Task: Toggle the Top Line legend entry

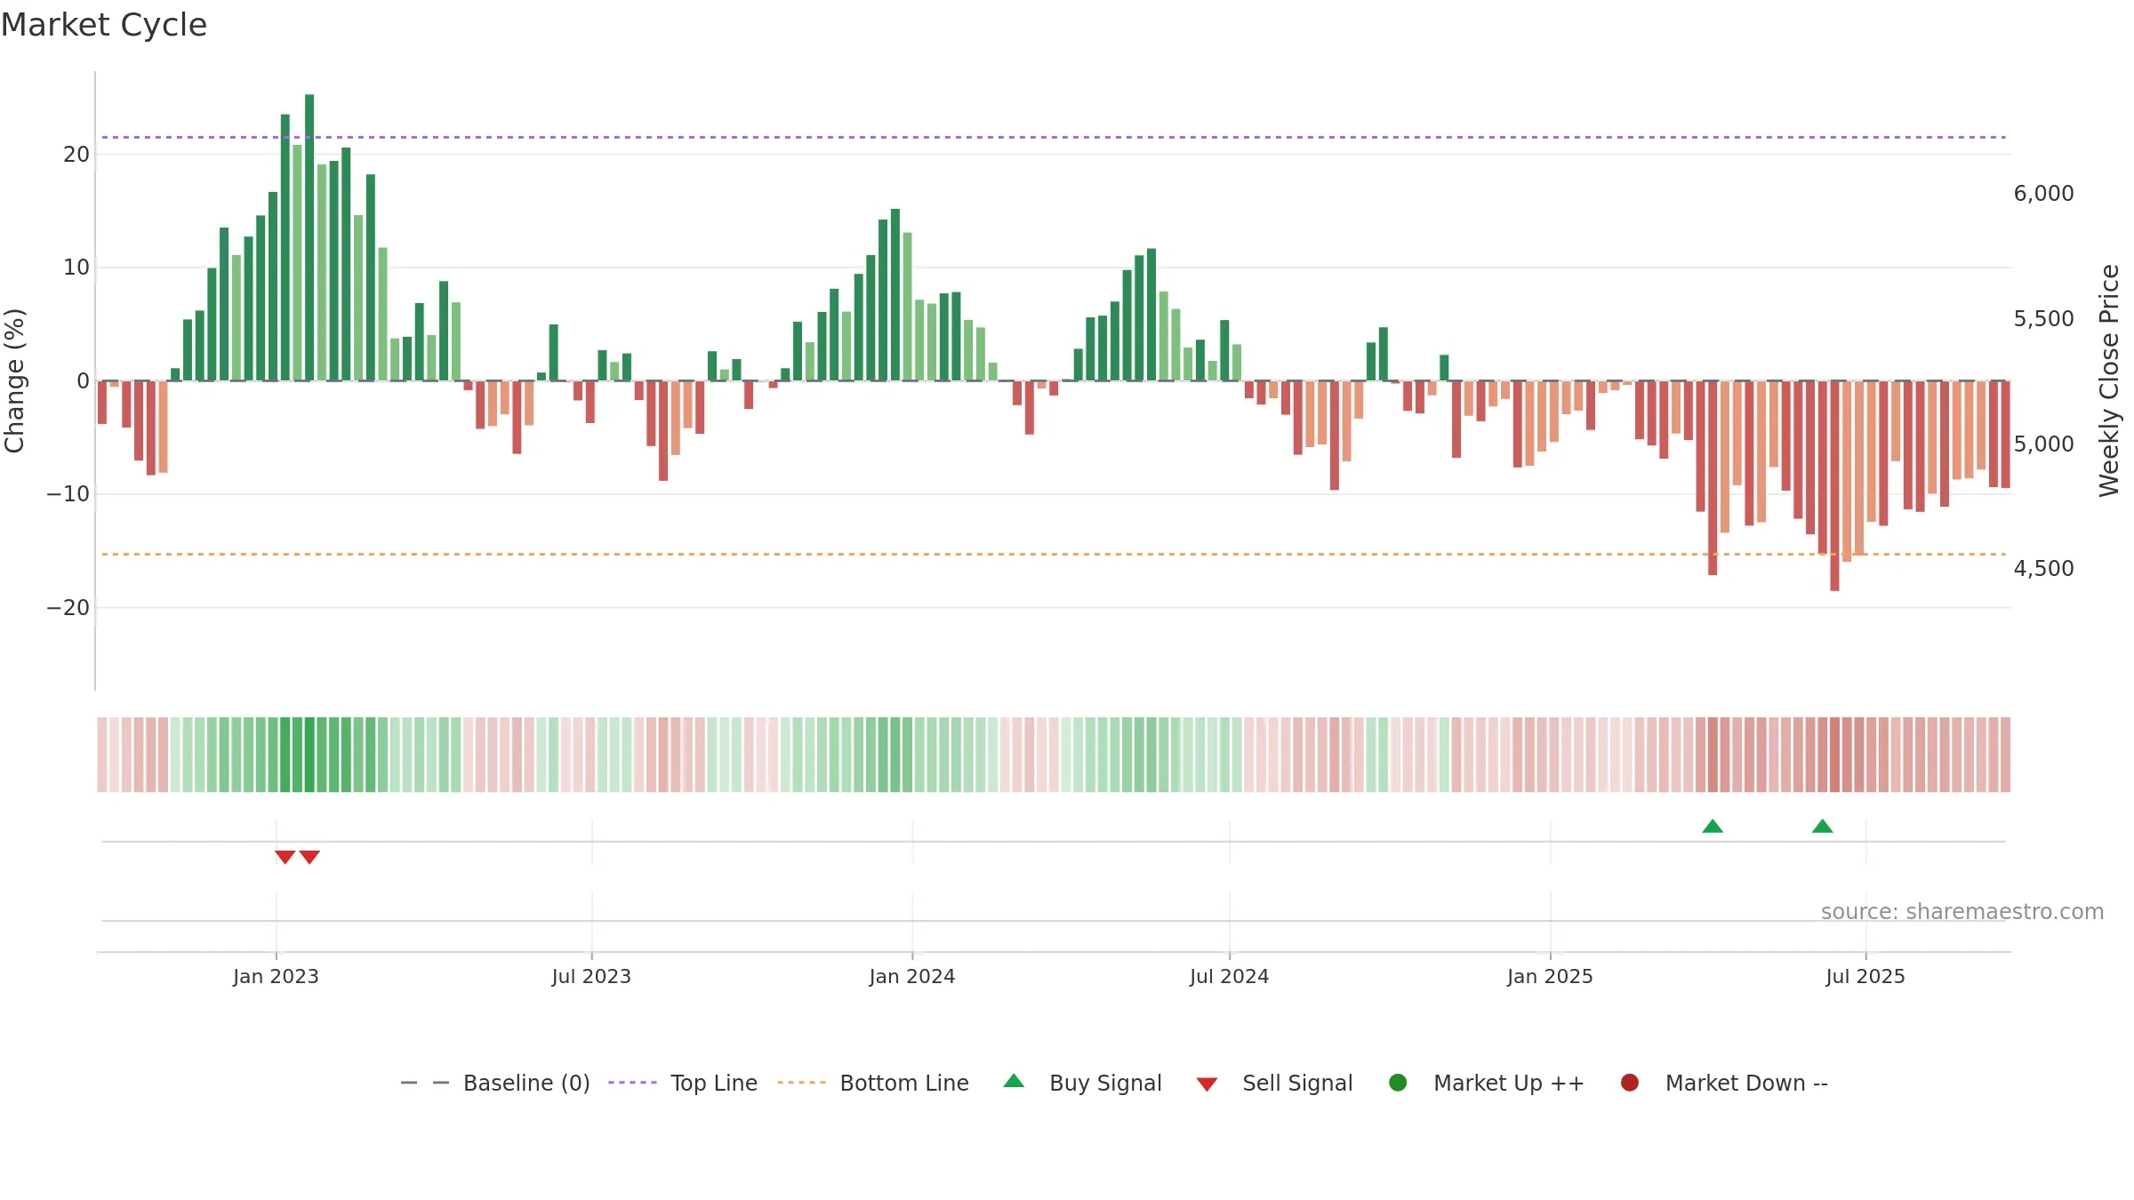Action: [x=683, y=1083]
